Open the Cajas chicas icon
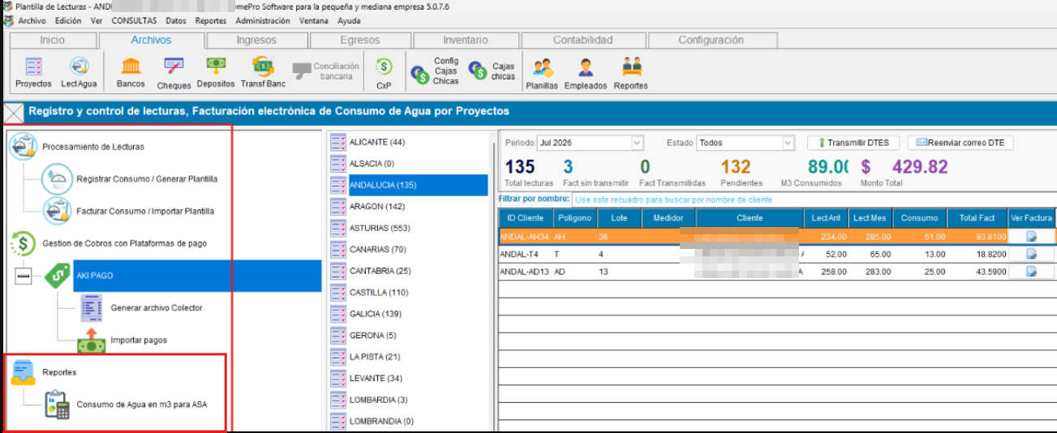 coord(492,71)
